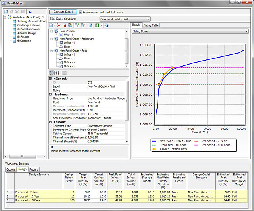Switch to the Design summary tab
254x211 pixels.
pos(22,169)
